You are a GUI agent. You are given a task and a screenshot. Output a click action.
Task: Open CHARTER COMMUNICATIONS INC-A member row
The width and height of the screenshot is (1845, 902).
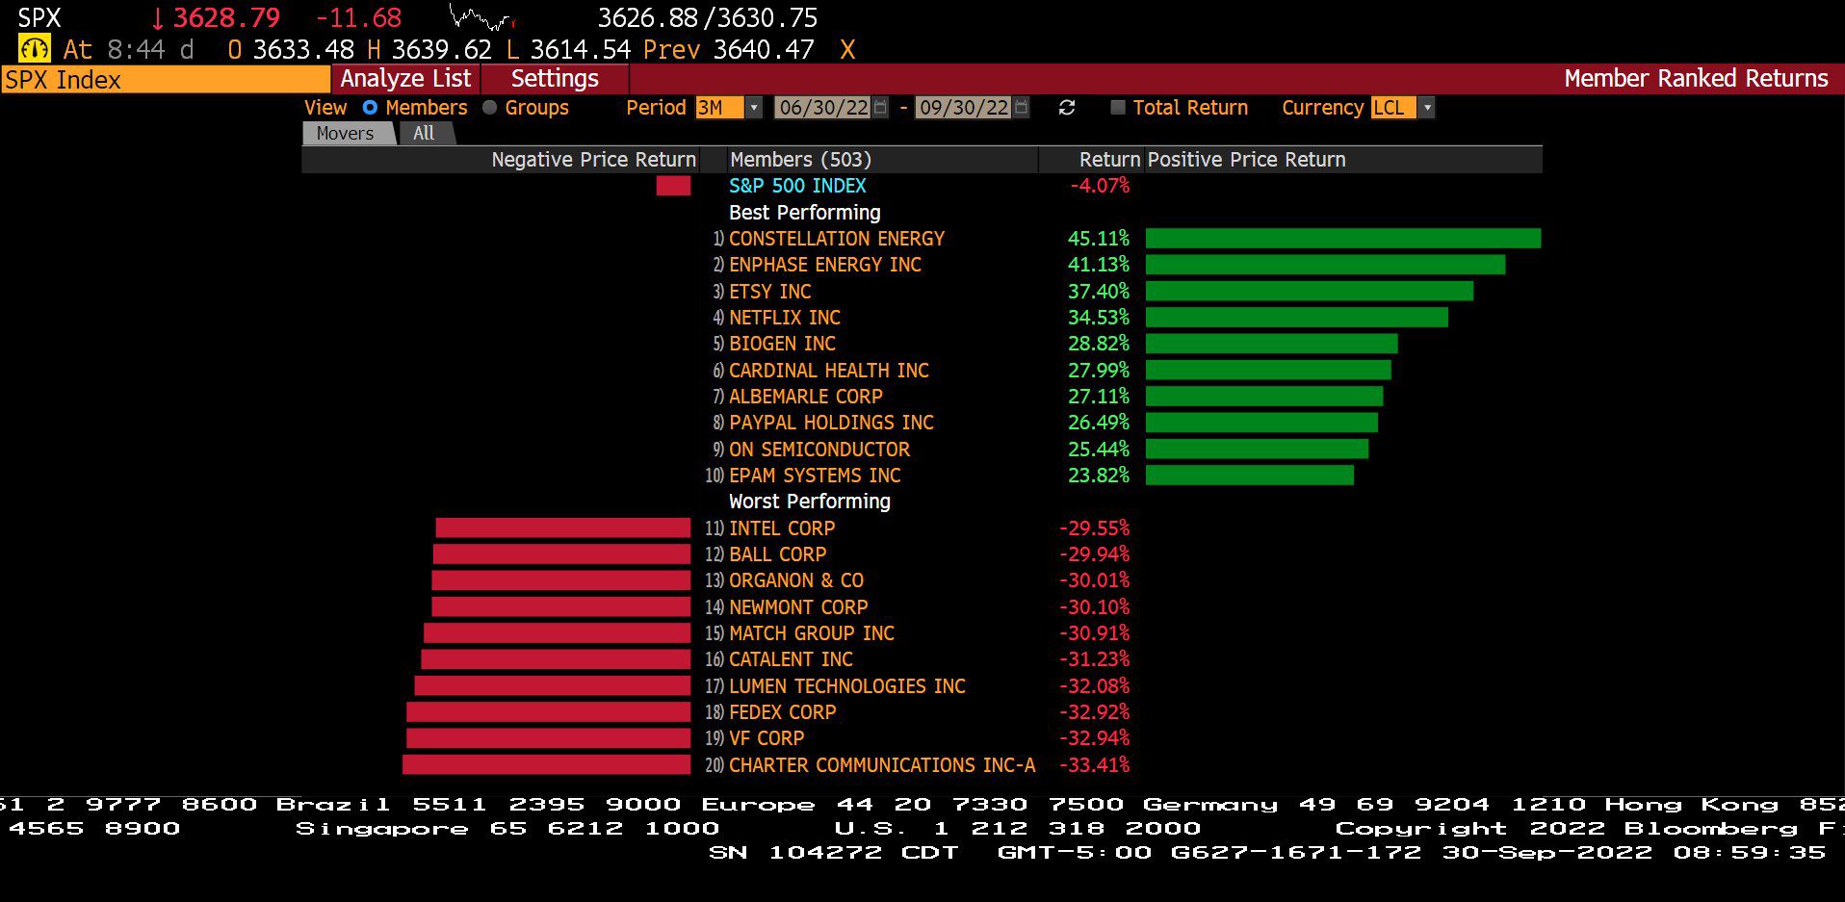pos(882,765)
